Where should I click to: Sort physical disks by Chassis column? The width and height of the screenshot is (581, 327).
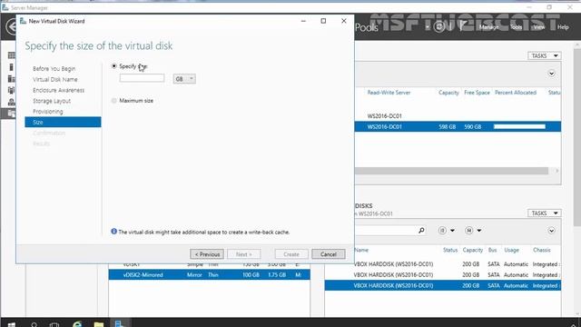(x=542, y=251)
